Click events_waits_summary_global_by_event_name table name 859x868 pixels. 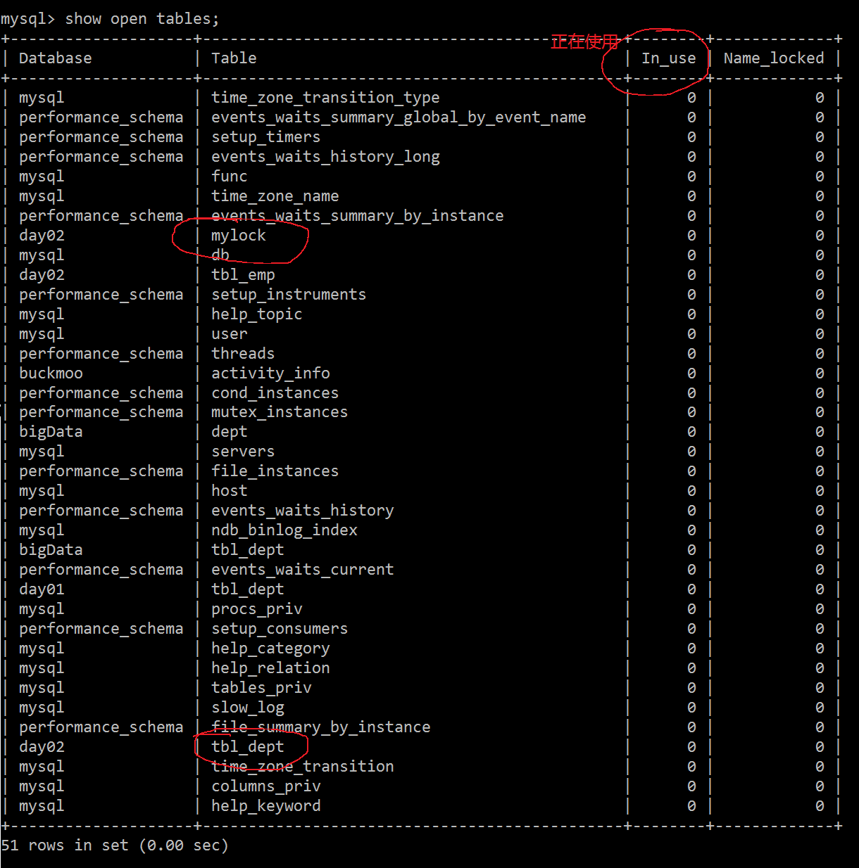click(x=399, y=117)
